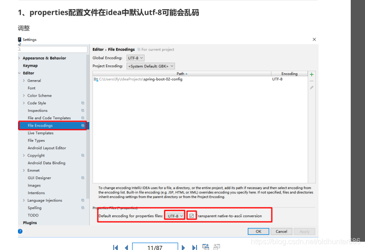Expand the Emmet node
Viewport: 365px width, 250px height.
point(24,170)
